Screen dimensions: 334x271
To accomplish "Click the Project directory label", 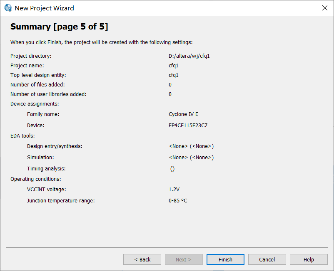I will click(31, 56).
